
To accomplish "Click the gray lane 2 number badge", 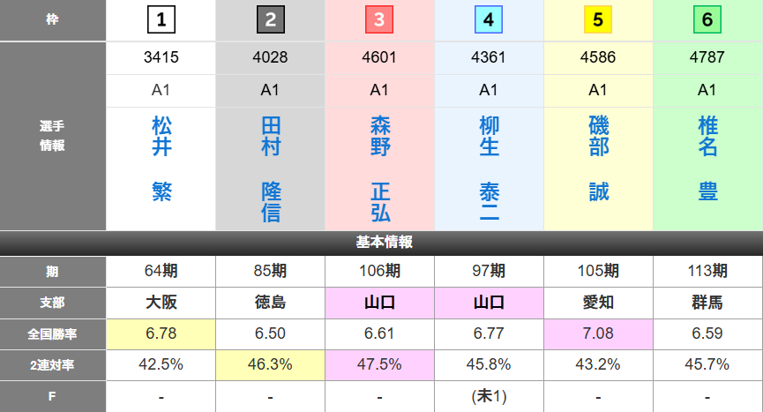I will coord(271,19).
